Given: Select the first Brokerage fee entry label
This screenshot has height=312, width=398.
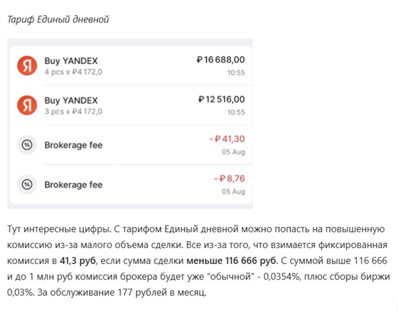Looking at the screenshot, I should click(x=73, y=145).
